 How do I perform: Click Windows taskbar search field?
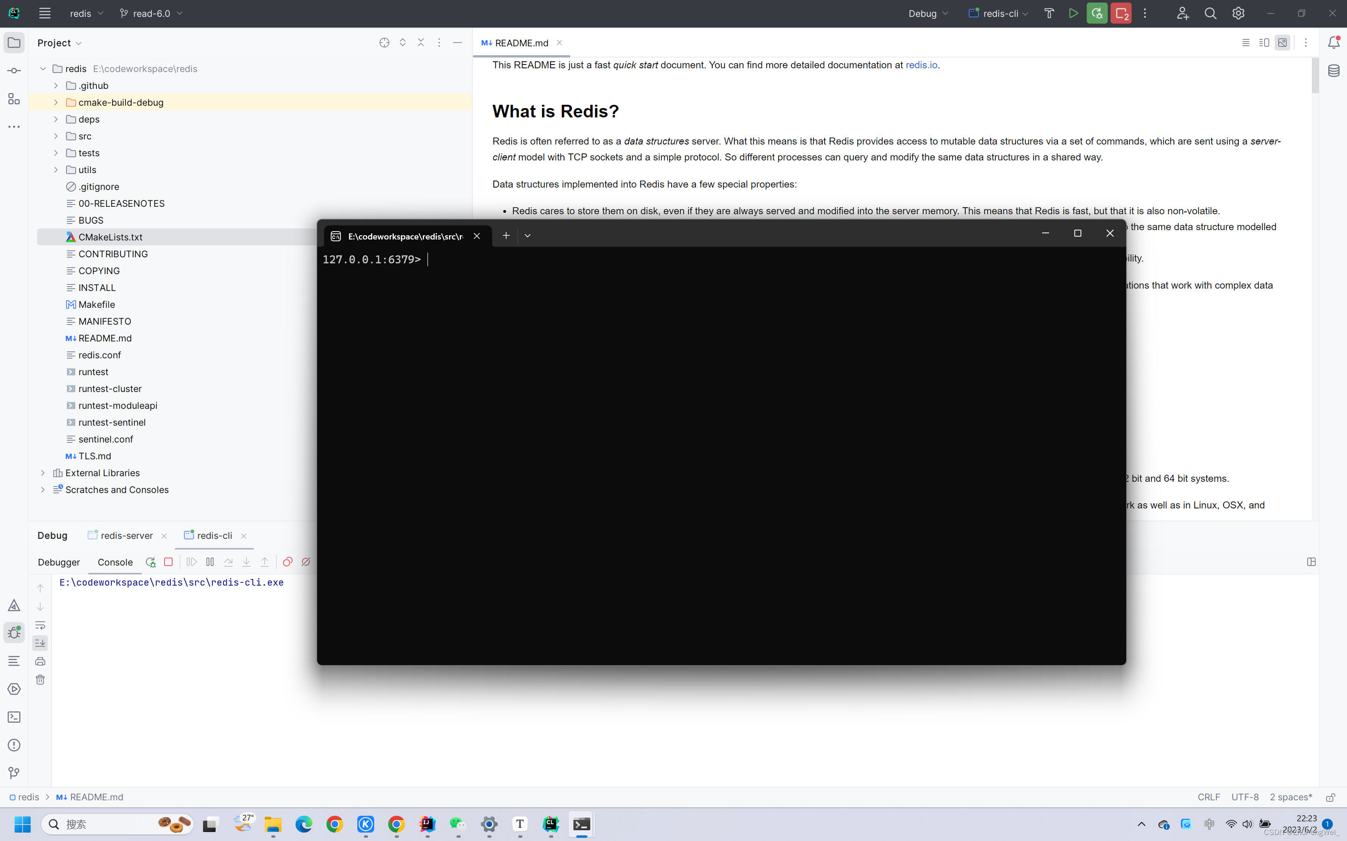(117, 824)
